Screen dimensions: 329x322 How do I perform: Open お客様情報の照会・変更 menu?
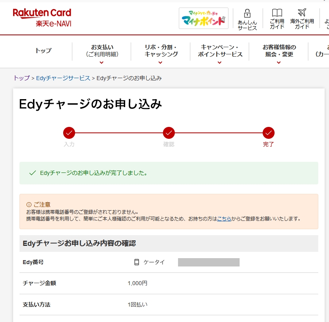(279, 51)
